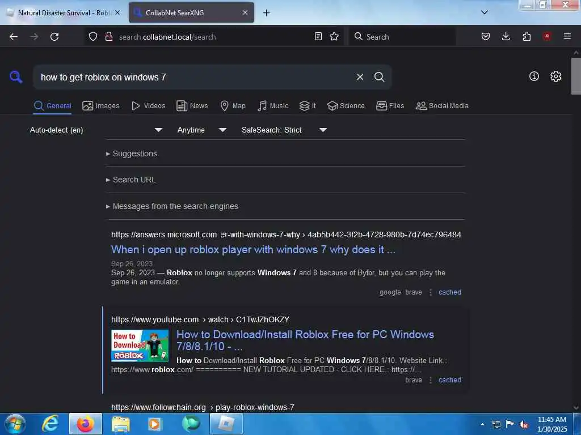Viewport: 581px width, 435px height.
Task: Toggle reader view icon in address bar
Action: click(x=318, y=36)
